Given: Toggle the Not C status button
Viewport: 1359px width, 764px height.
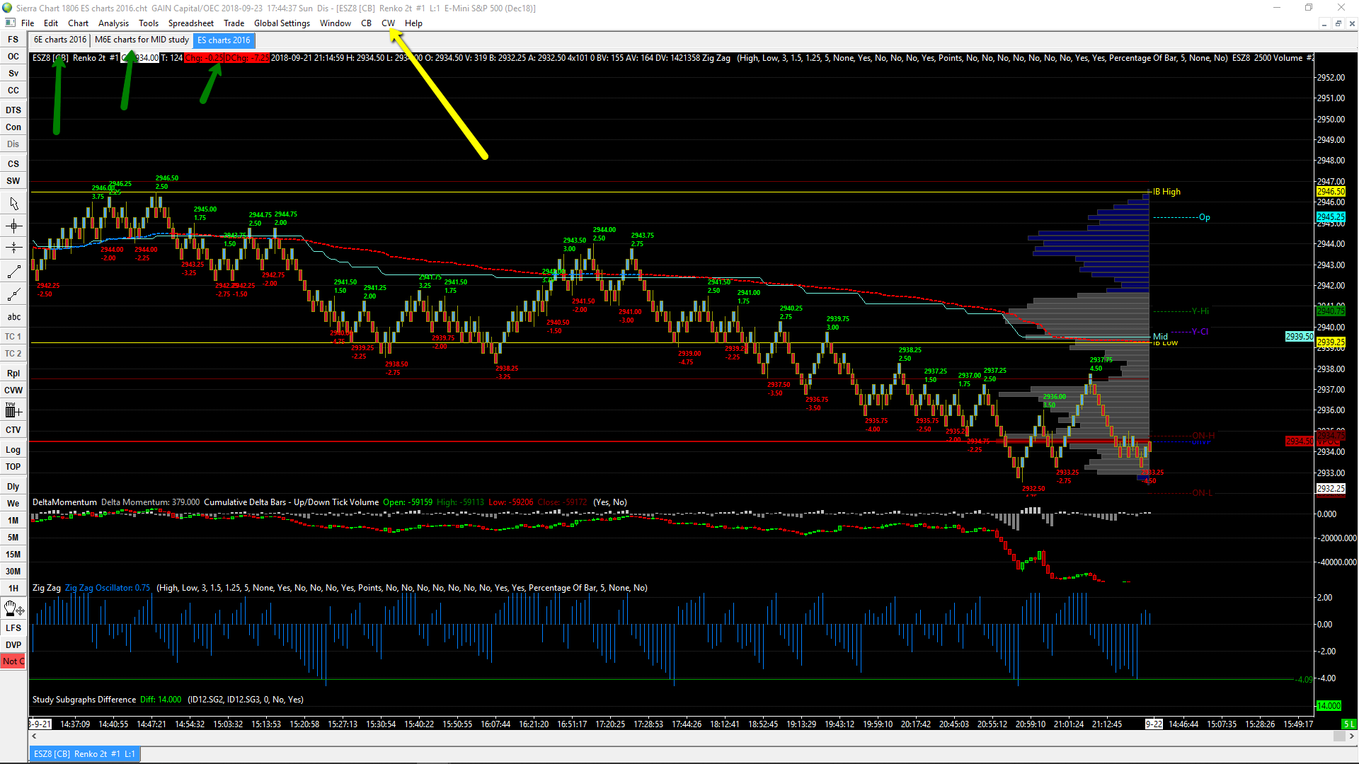Looking at the screenshot, I should pyautogui.click(x=13, y=661).
